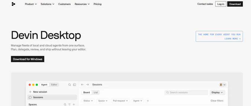The width and height of the screenshot is (251, 106).
Task: Click the forward arrow next to Sessions
Action: (87, 85)
